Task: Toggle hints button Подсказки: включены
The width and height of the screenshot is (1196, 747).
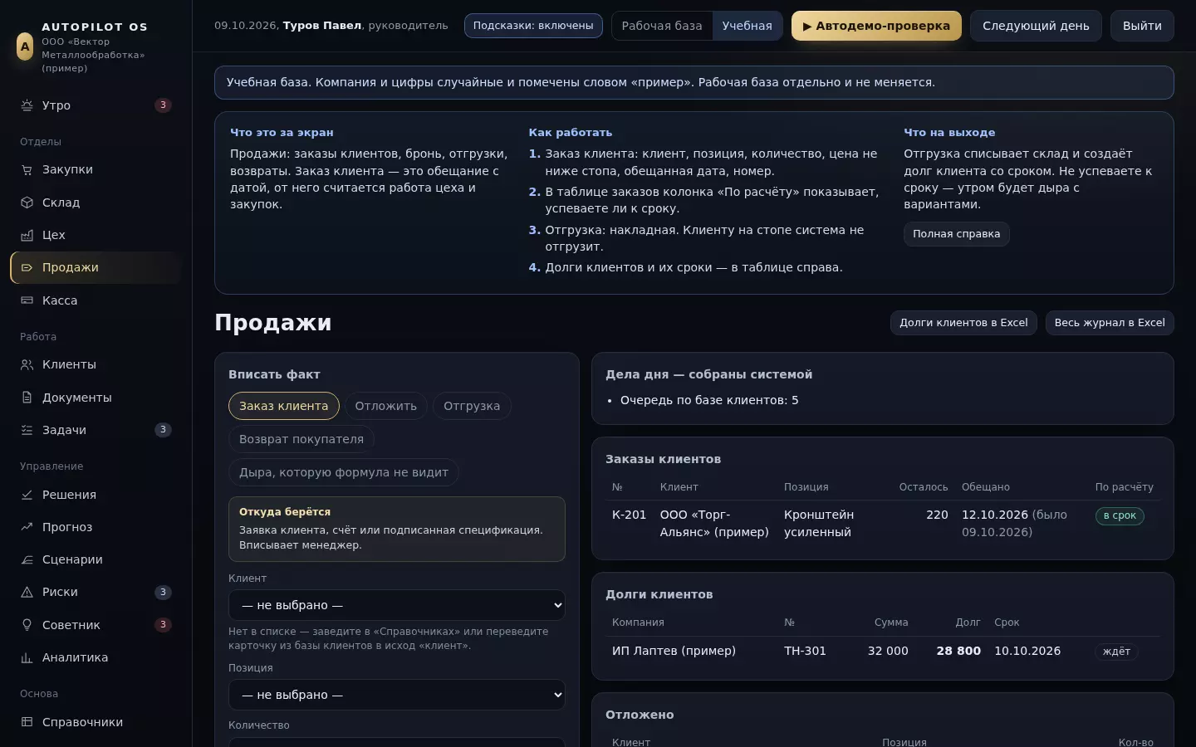Action: (533, 26)
